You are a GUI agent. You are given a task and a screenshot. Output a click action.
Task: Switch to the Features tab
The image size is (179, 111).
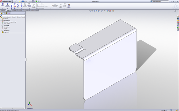3,10
